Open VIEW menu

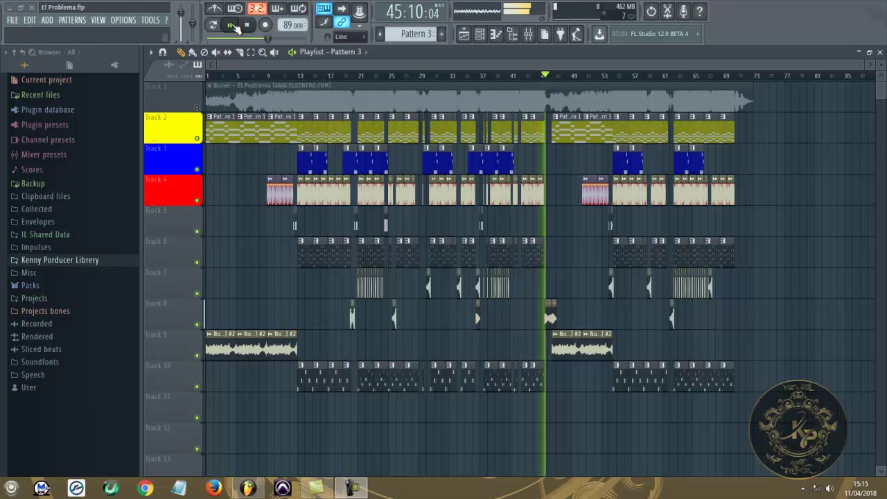coord(98,20)
